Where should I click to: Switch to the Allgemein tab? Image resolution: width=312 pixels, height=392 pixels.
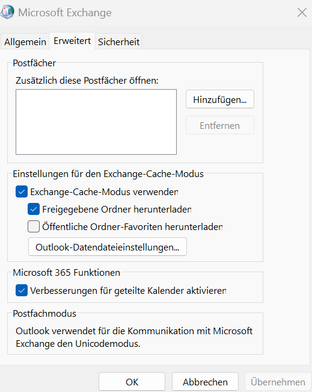click(25, 42)
